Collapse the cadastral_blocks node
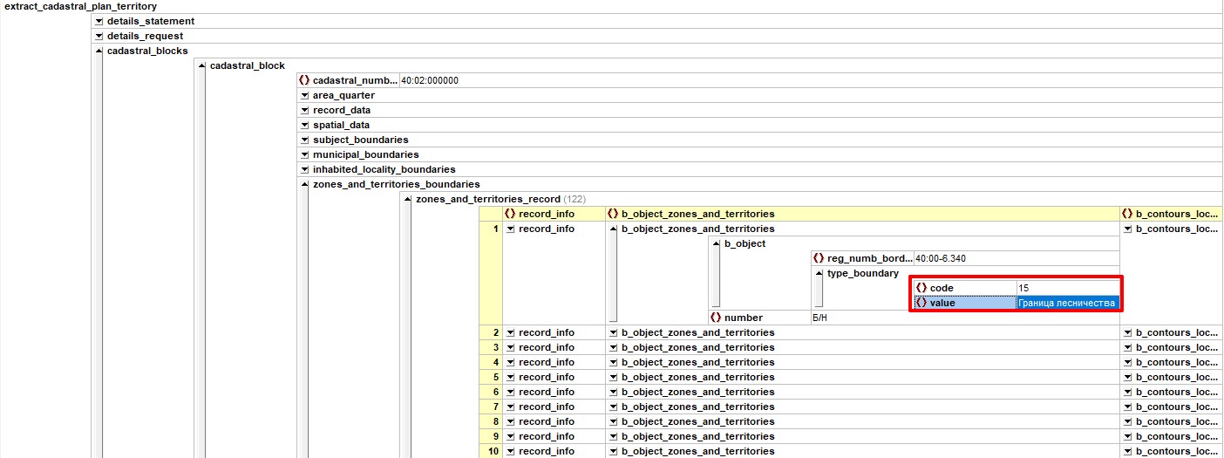Image resolution: width=1224 pixels, height=458 pixels. coord(99,51)
